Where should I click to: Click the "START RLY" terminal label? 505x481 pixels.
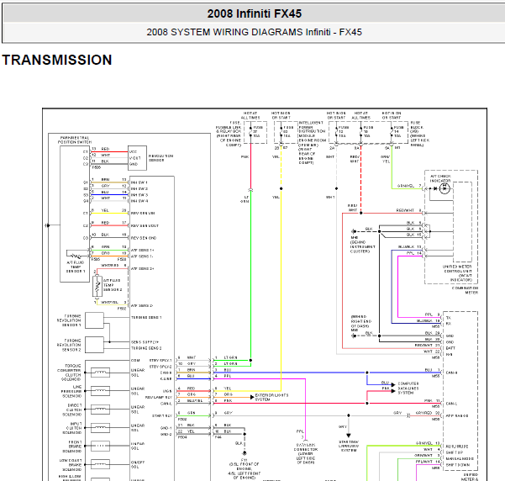click(162, 416)
